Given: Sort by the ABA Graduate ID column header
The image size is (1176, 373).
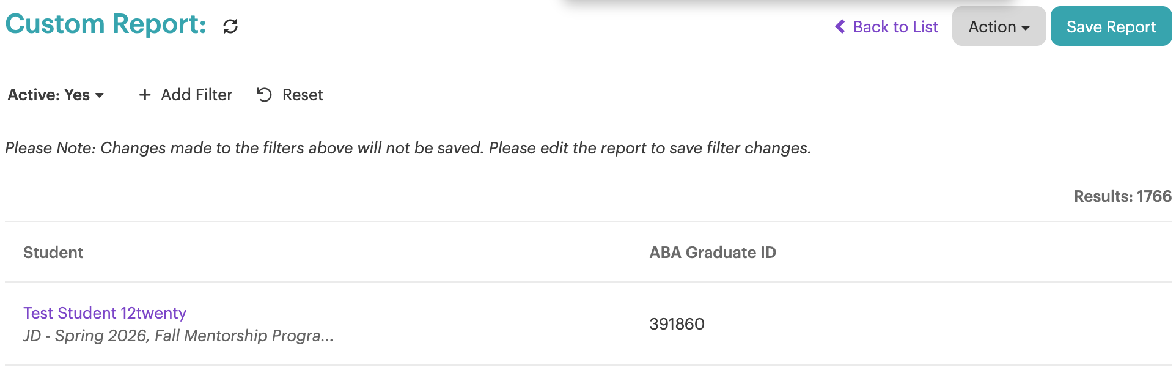Looking at the screenshot, I should click(713, 253).
